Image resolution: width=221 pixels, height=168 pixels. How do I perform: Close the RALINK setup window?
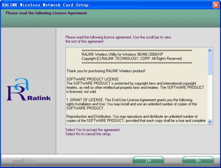(x=216, y=5)
